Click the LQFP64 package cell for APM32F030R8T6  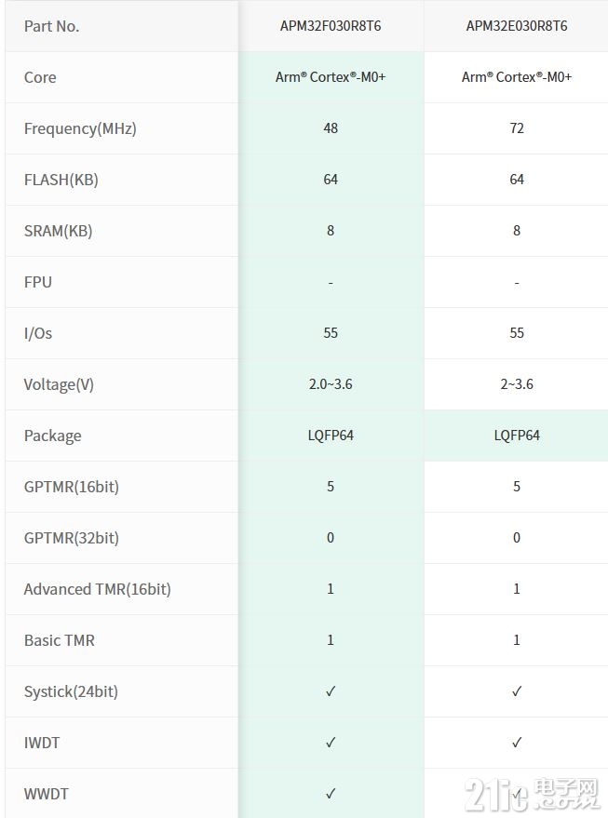(x=331, y=436)
